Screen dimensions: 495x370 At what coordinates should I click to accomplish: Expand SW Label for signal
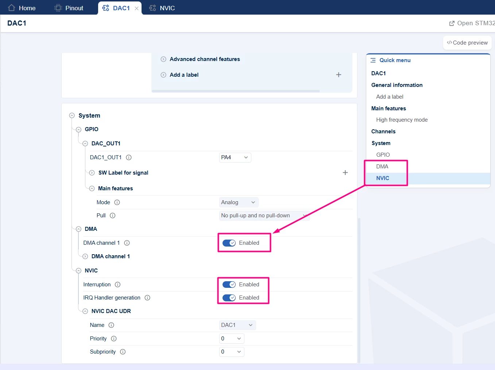point(92,173)
